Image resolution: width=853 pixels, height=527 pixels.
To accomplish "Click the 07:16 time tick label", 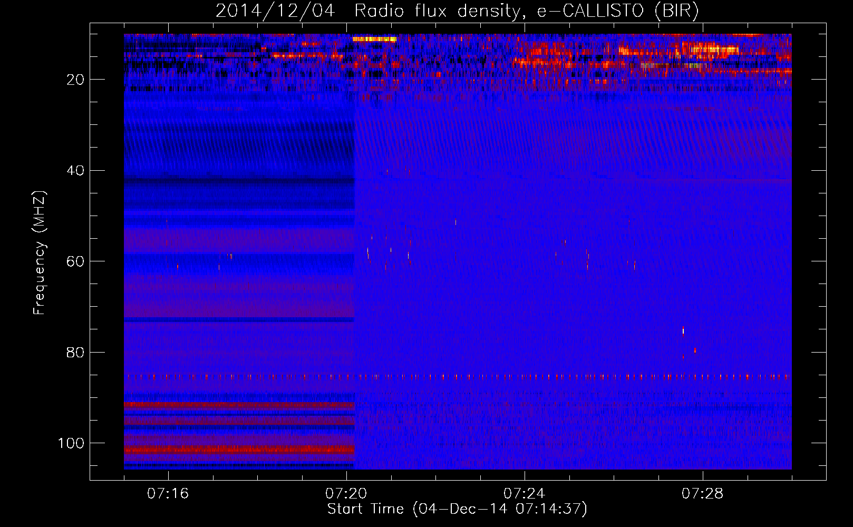I will tap(168, 494).
